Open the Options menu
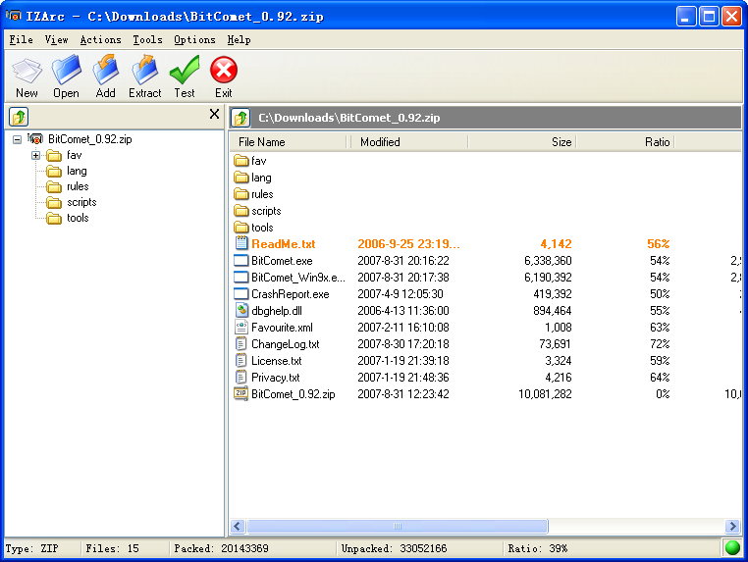 pyautogui.click(x=194, y=39)
